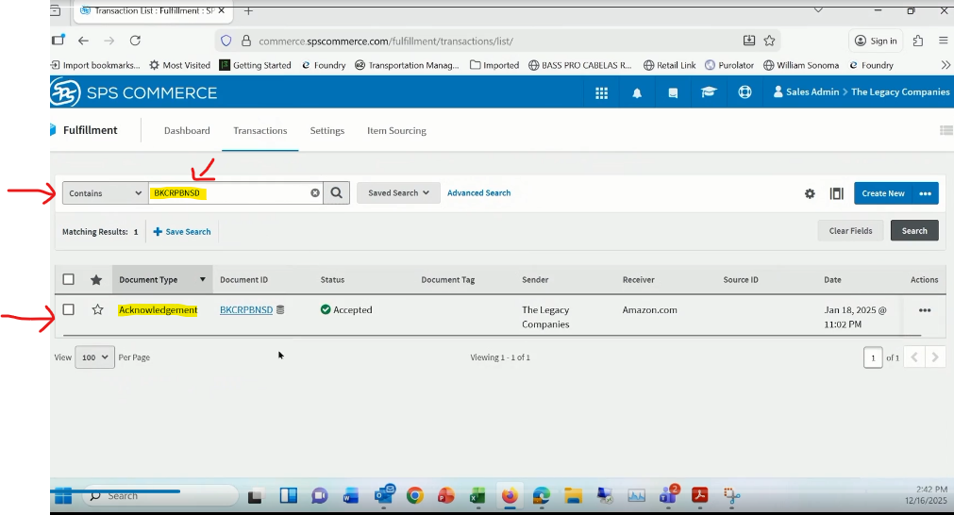Click the Amazon.com receiver cell
The height and width of the screenshot is (515, 954).
pyautogui.click(x=649, y=309)
